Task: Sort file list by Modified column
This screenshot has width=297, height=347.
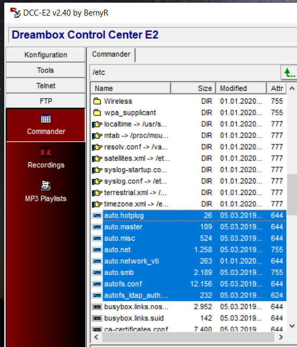Action: click(241, 88)
